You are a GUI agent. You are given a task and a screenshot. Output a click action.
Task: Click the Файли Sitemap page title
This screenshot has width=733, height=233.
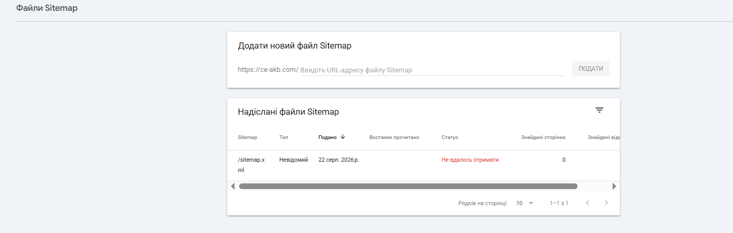tap(46, 8)
